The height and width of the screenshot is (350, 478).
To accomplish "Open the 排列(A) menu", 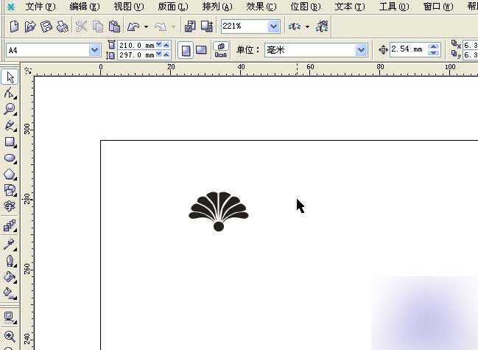I will pos(217,7).
